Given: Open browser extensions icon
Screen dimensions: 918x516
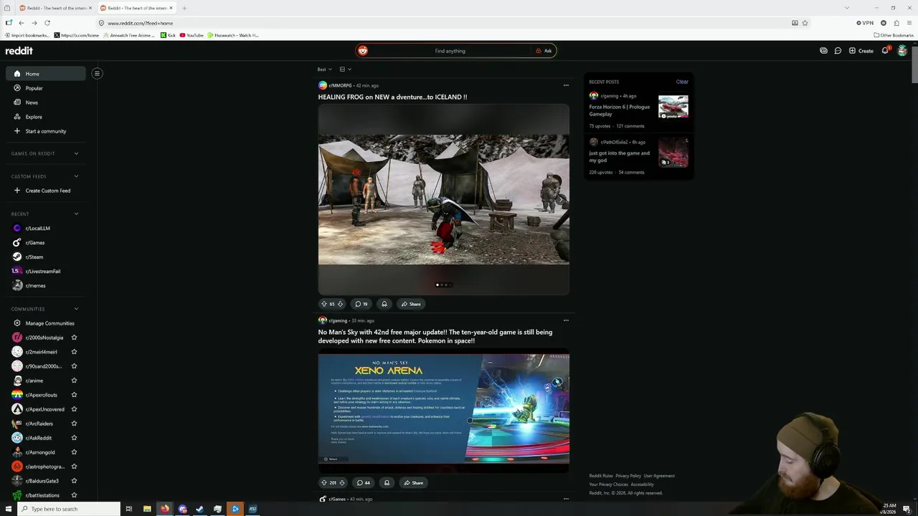Looking at the screenshot, I should click(x=896, y=23).
